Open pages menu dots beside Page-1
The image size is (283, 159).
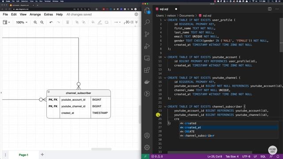click(5, 155)
